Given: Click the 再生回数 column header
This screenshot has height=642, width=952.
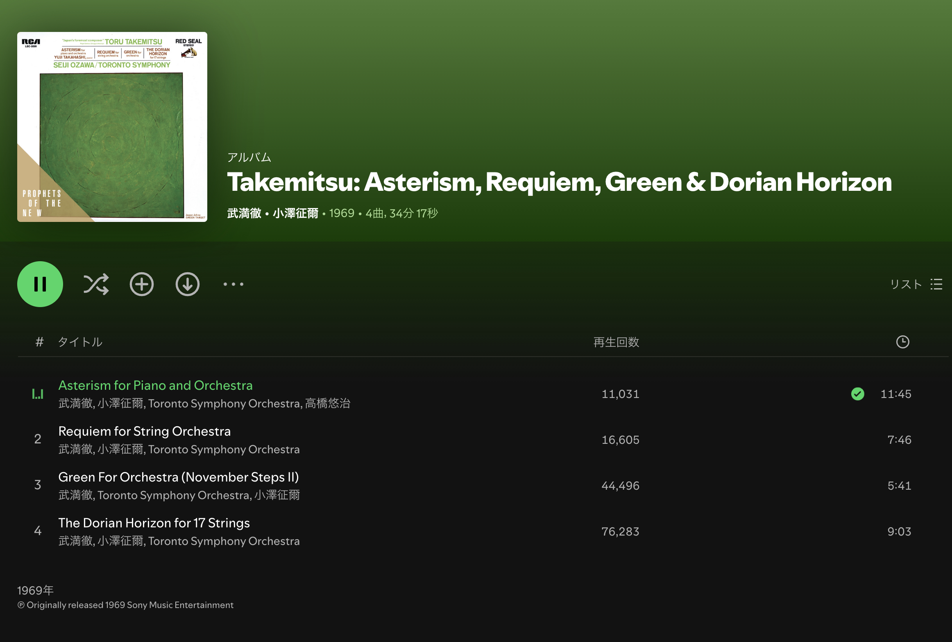Looking at the screenshot, I should click(617, 342).
